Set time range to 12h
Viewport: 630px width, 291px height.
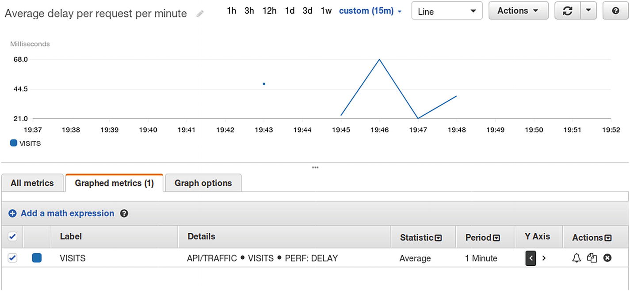(x=269, y=11)
